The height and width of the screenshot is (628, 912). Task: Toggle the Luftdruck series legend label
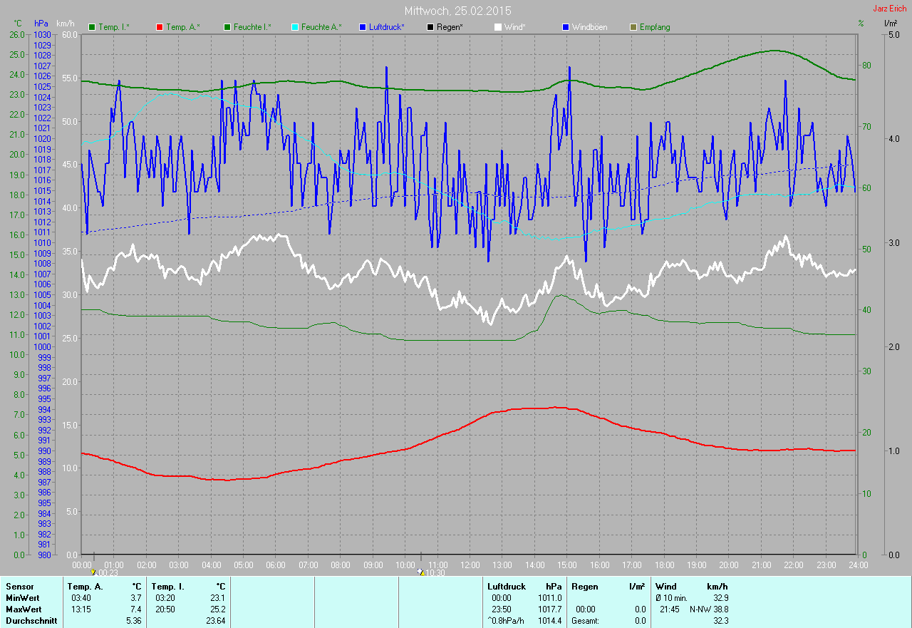click(x=387, y=27)
